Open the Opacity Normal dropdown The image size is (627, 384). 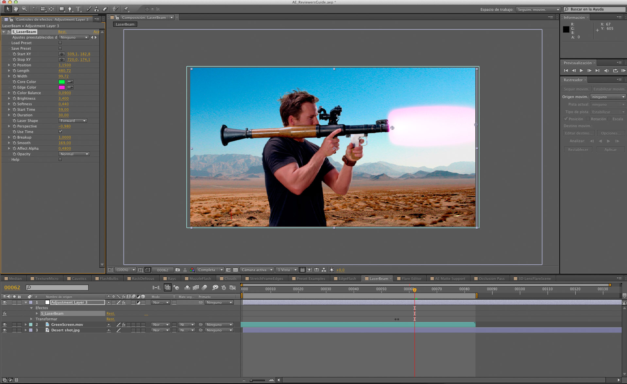pos(74,154)
